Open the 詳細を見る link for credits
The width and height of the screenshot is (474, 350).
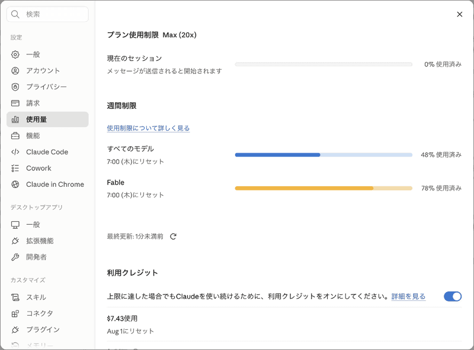pyautogui.click(x=408, y=297)
